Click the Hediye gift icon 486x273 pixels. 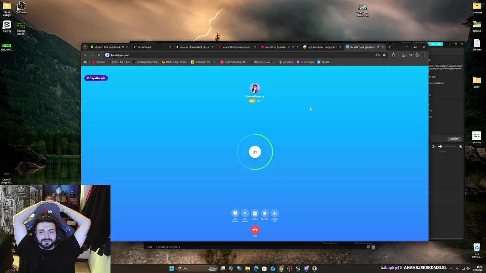pos(255,213)
